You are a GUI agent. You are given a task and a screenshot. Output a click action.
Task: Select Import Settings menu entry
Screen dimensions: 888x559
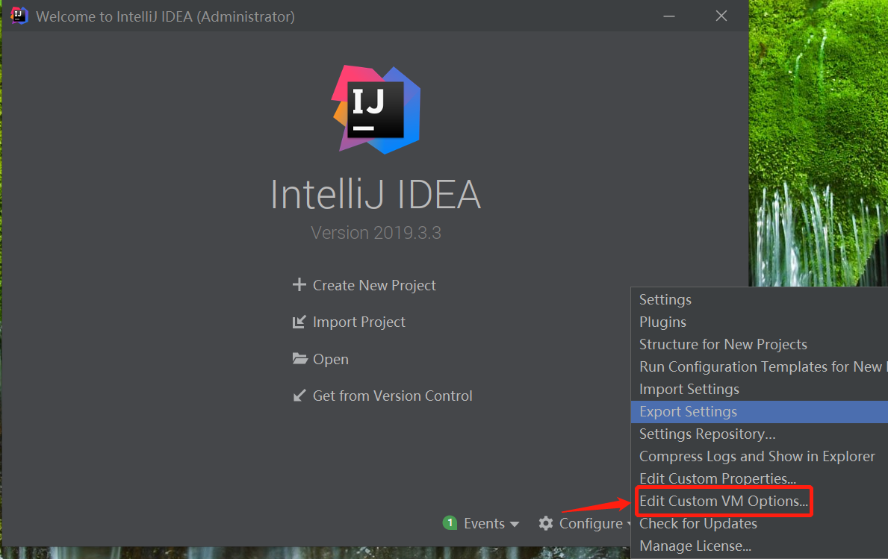(x=689, y=389)
